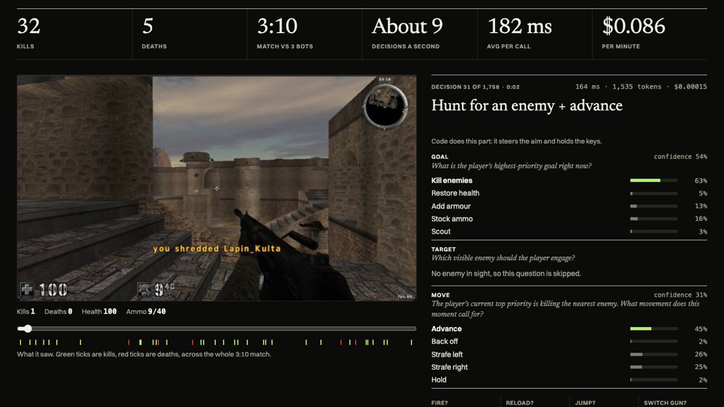Viewport: 724px width, 407px height.
Task: Click the 'RELOAD?' label
Action: click(x=519, y=403)
